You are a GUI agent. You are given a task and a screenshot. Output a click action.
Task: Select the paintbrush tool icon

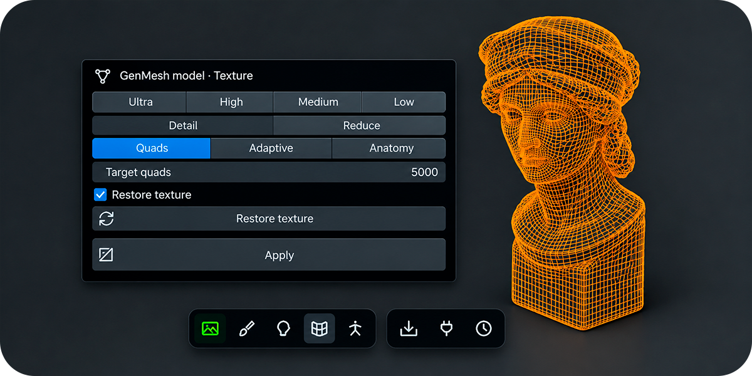[x=247, y=328]
